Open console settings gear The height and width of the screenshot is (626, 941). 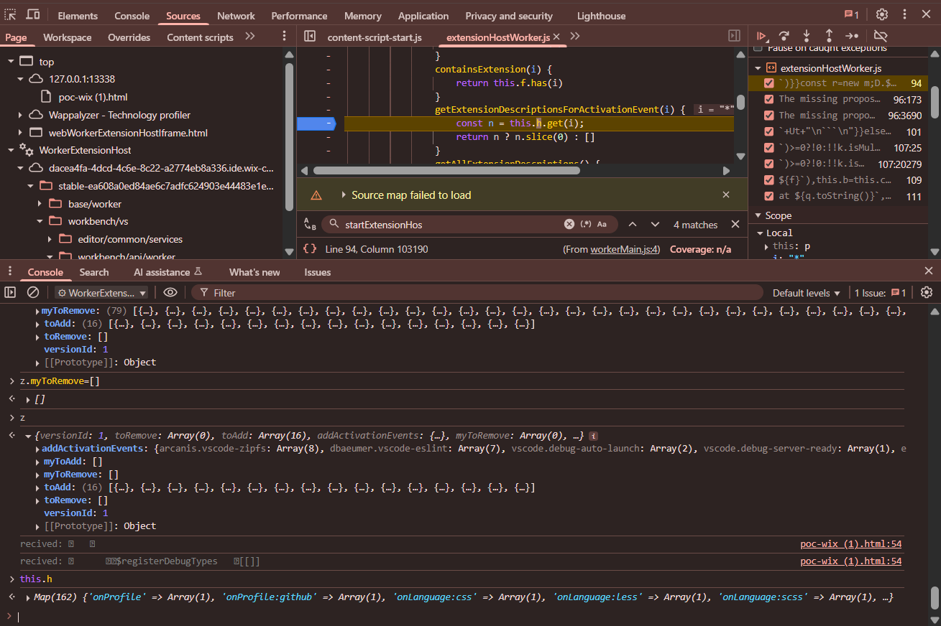point(927,292)
